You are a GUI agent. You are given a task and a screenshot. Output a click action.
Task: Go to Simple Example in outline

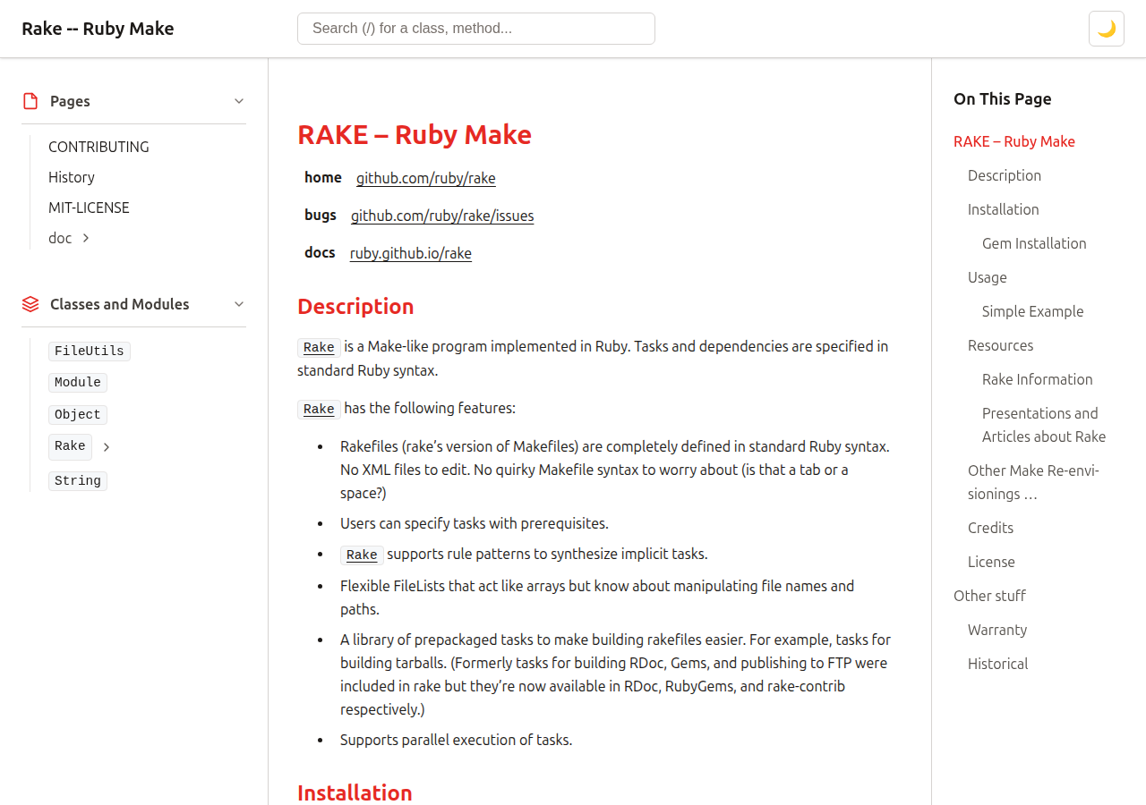(x=1033, y=311)
